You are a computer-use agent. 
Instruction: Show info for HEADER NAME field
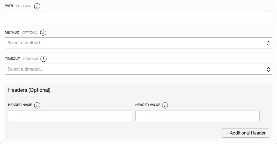pos(37,105)
